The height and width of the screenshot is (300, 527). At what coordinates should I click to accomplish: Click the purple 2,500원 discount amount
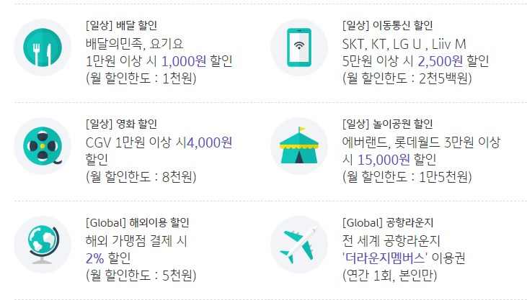[440, 61]
